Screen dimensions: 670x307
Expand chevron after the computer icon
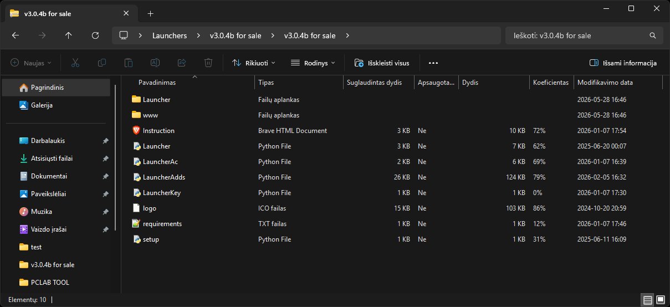141,35
